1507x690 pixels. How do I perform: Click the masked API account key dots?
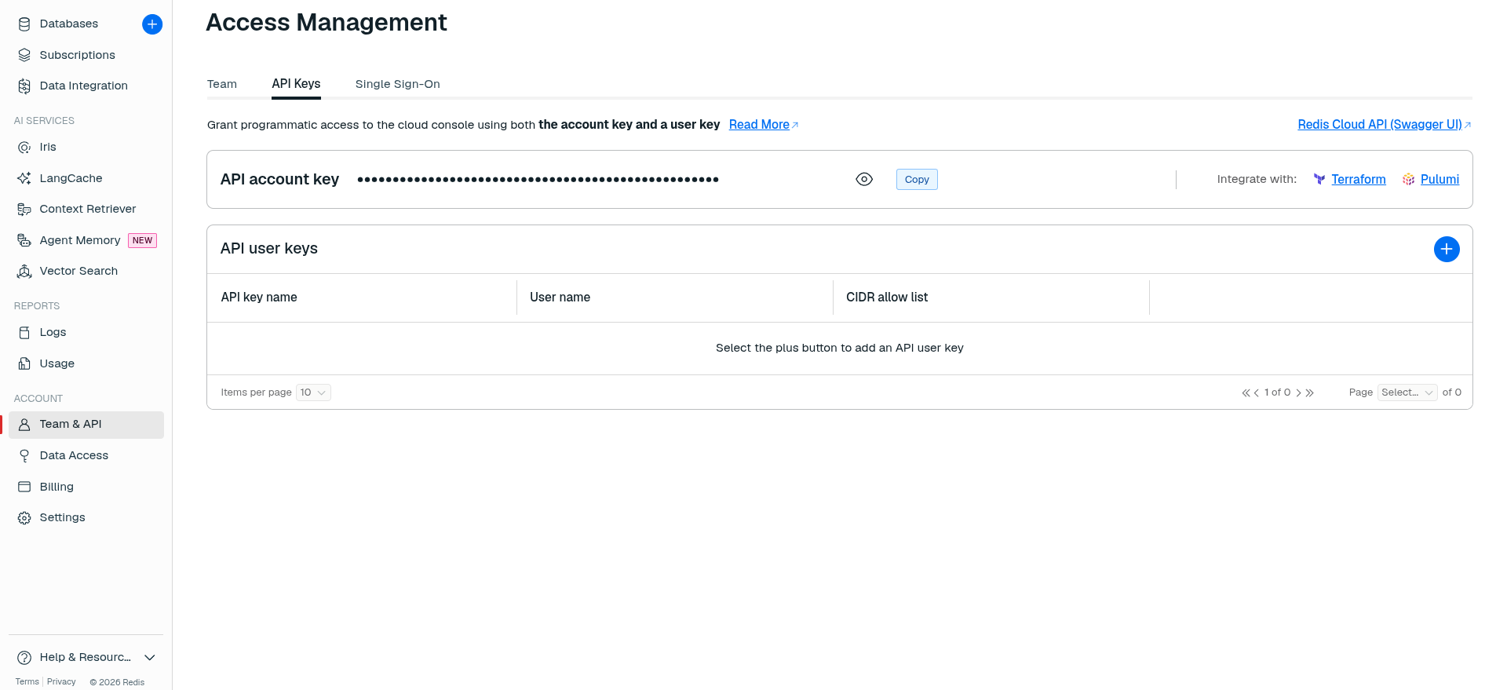click(x=538, y=180)
